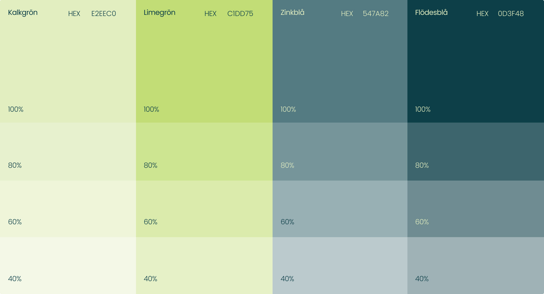Select the Kalkgrön 80% tint swatch

point(68,151)
